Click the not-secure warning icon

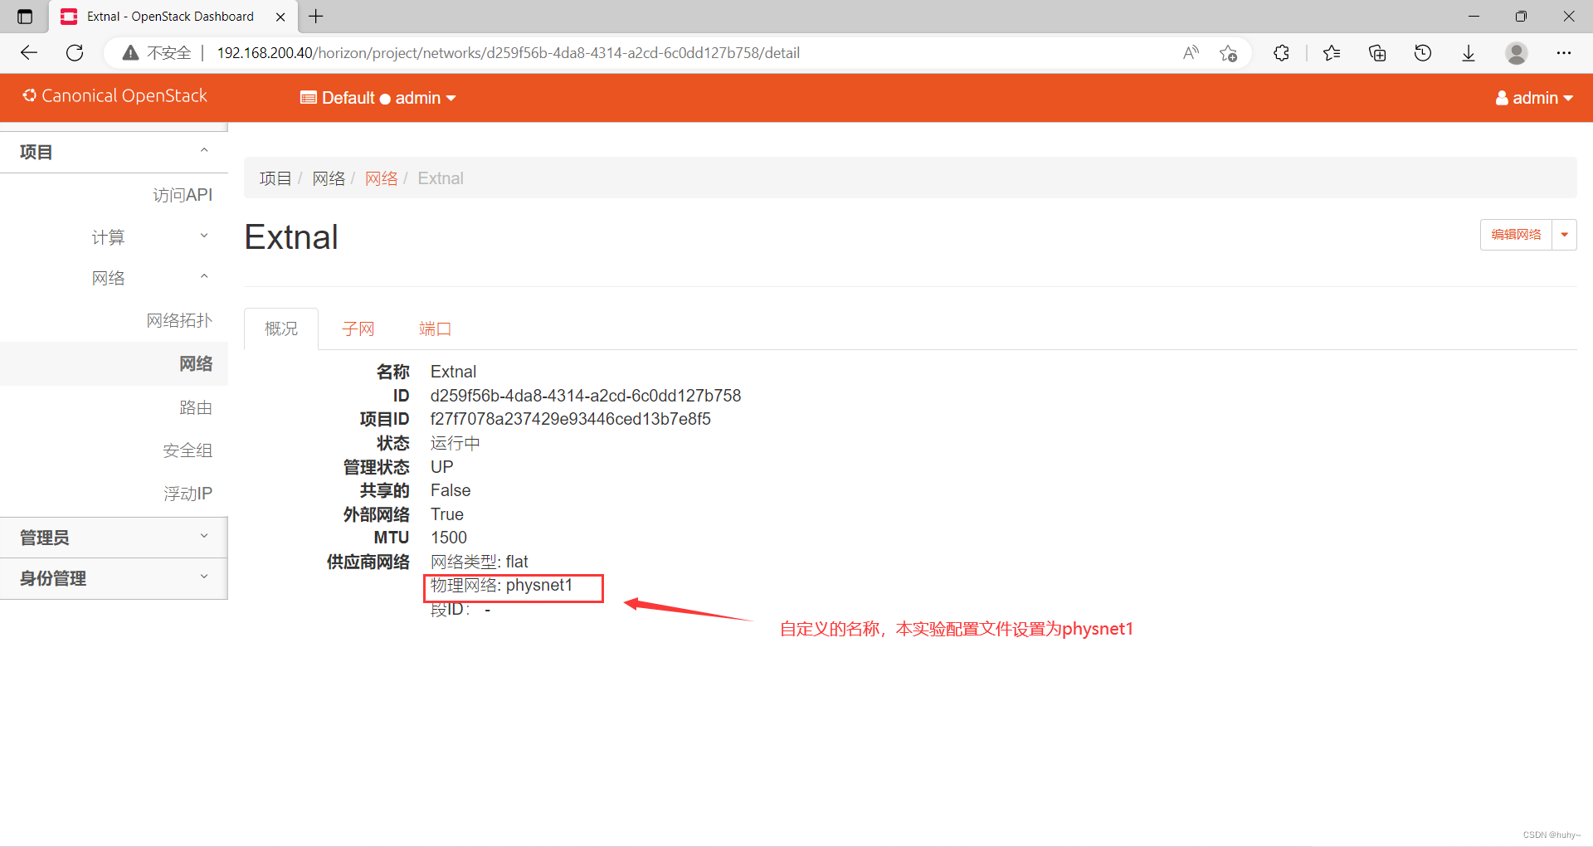coord(130,53)
